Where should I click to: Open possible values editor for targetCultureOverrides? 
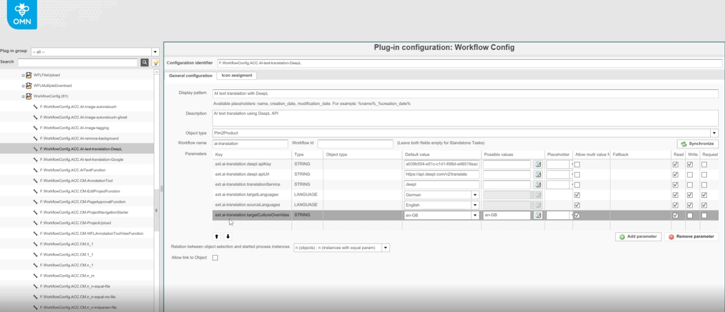[x=538, y=215]
